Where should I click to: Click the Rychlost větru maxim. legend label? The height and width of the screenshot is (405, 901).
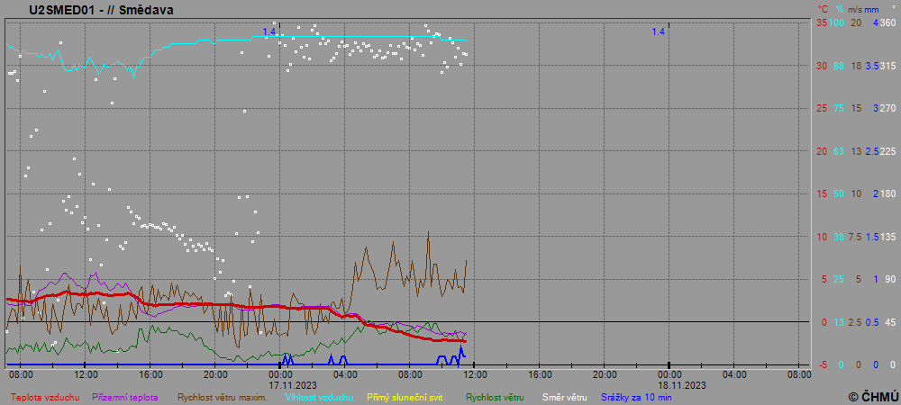222,397
